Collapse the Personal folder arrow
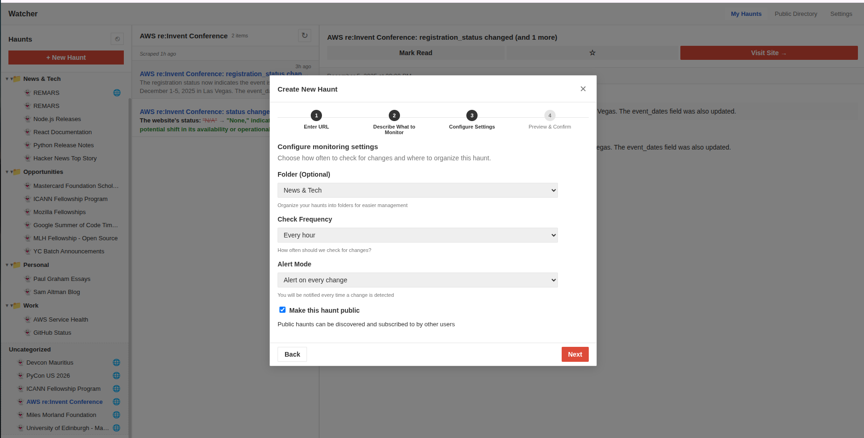This screenshot has height=438, width=864. [x=7, y=265]
